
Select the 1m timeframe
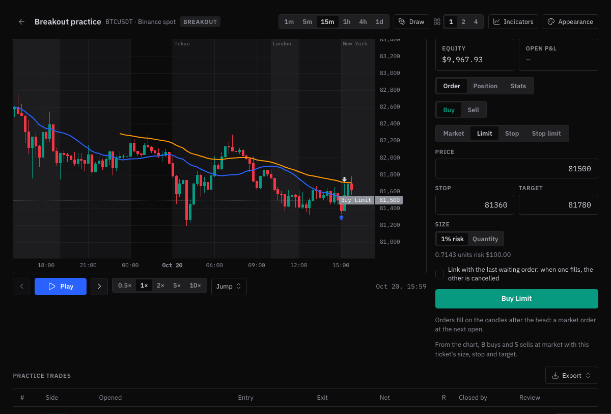click(289, 22)
